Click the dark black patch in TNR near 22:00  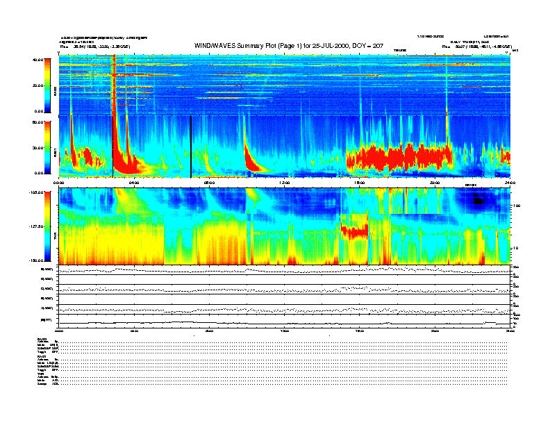(478, 200)
